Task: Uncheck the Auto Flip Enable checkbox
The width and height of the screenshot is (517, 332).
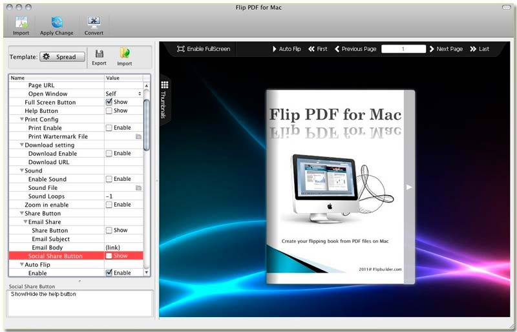Action: click(109, 273)
